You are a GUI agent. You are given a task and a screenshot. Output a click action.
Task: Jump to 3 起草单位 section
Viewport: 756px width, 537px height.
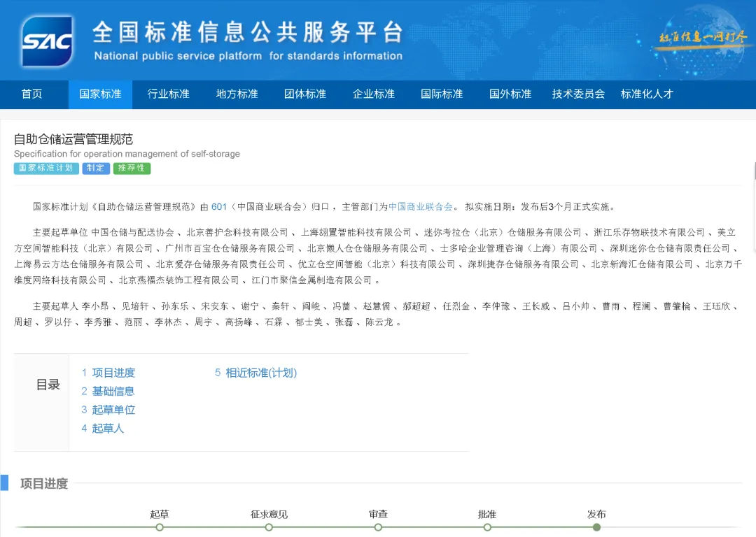[x=108, y=410]
